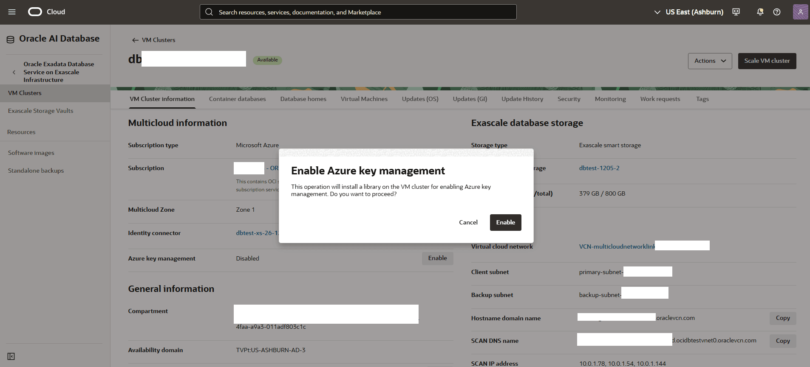The image size is (810, 367).
Task: Copy the Hostname domain name
Action: click(782, 318)
